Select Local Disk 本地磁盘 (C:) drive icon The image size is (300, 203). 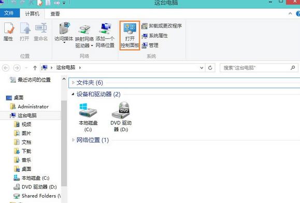pos(88,117)
